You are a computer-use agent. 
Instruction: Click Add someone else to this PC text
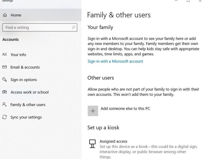click(x=125, y=108)
